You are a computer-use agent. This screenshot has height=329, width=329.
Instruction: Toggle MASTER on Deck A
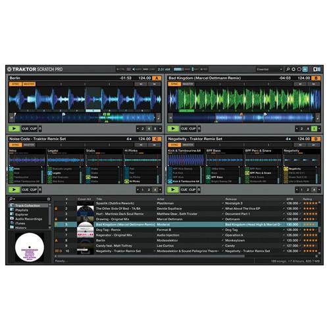point(29,84)
